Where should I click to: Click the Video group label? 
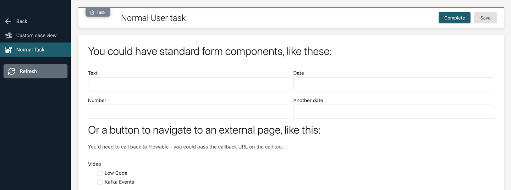coord(94,164)
